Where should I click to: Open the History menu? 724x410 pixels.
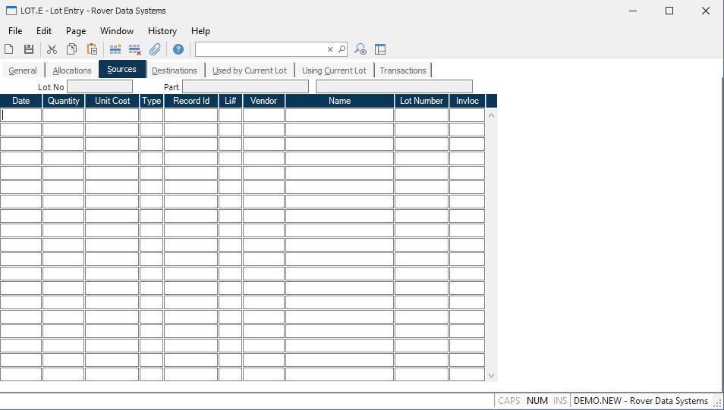pos(162,31)
